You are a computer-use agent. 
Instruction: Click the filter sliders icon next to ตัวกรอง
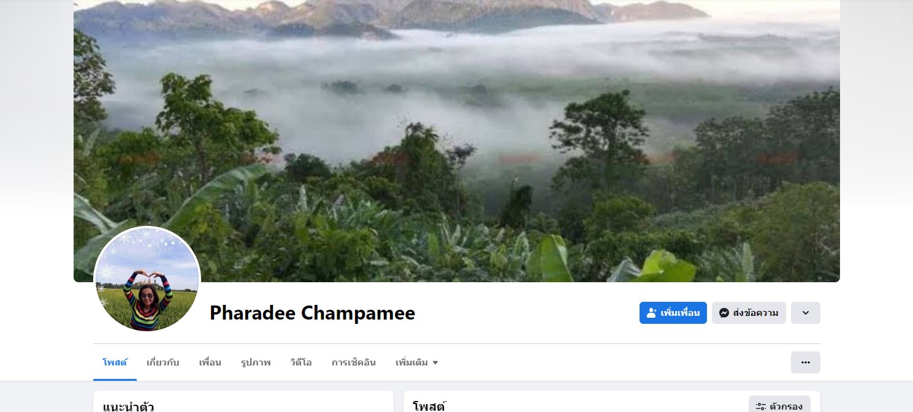point(761,406)
